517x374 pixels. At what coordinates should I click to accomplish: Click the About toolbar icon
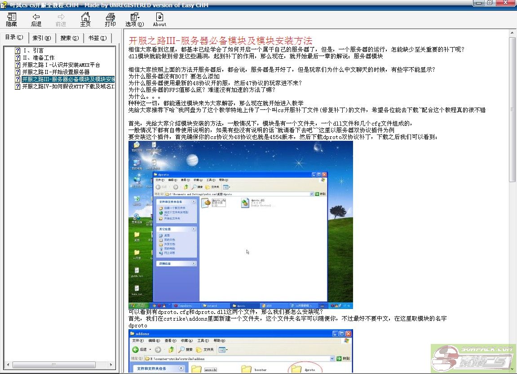159,19
